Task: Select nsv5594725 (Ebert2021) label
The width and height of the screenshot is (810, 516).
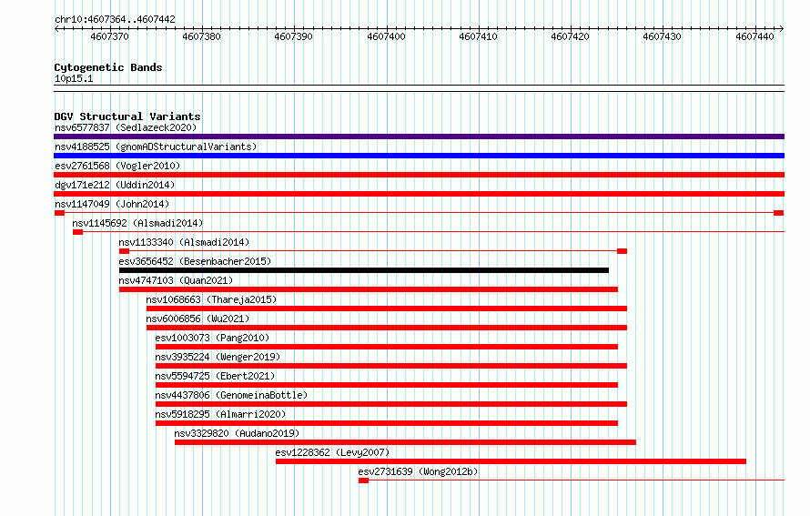Action: click(x=215, y=376)
